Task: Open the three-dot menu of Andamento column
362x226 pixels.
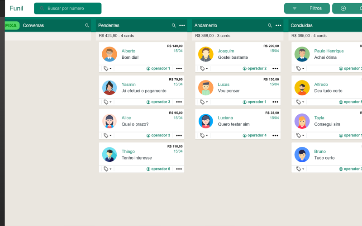Action: pyautogui.click(x=278, y=25)
